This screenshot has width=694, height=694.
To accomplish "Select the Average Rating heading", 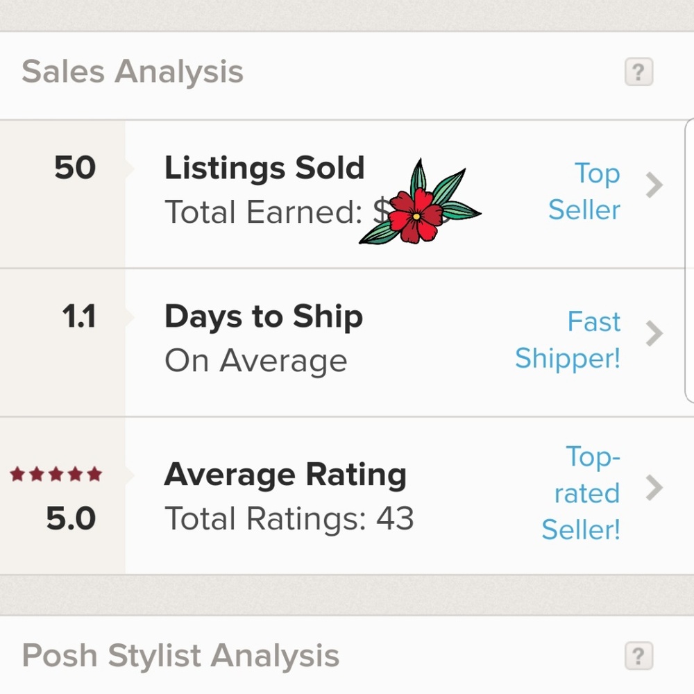I will click(285, 475).
